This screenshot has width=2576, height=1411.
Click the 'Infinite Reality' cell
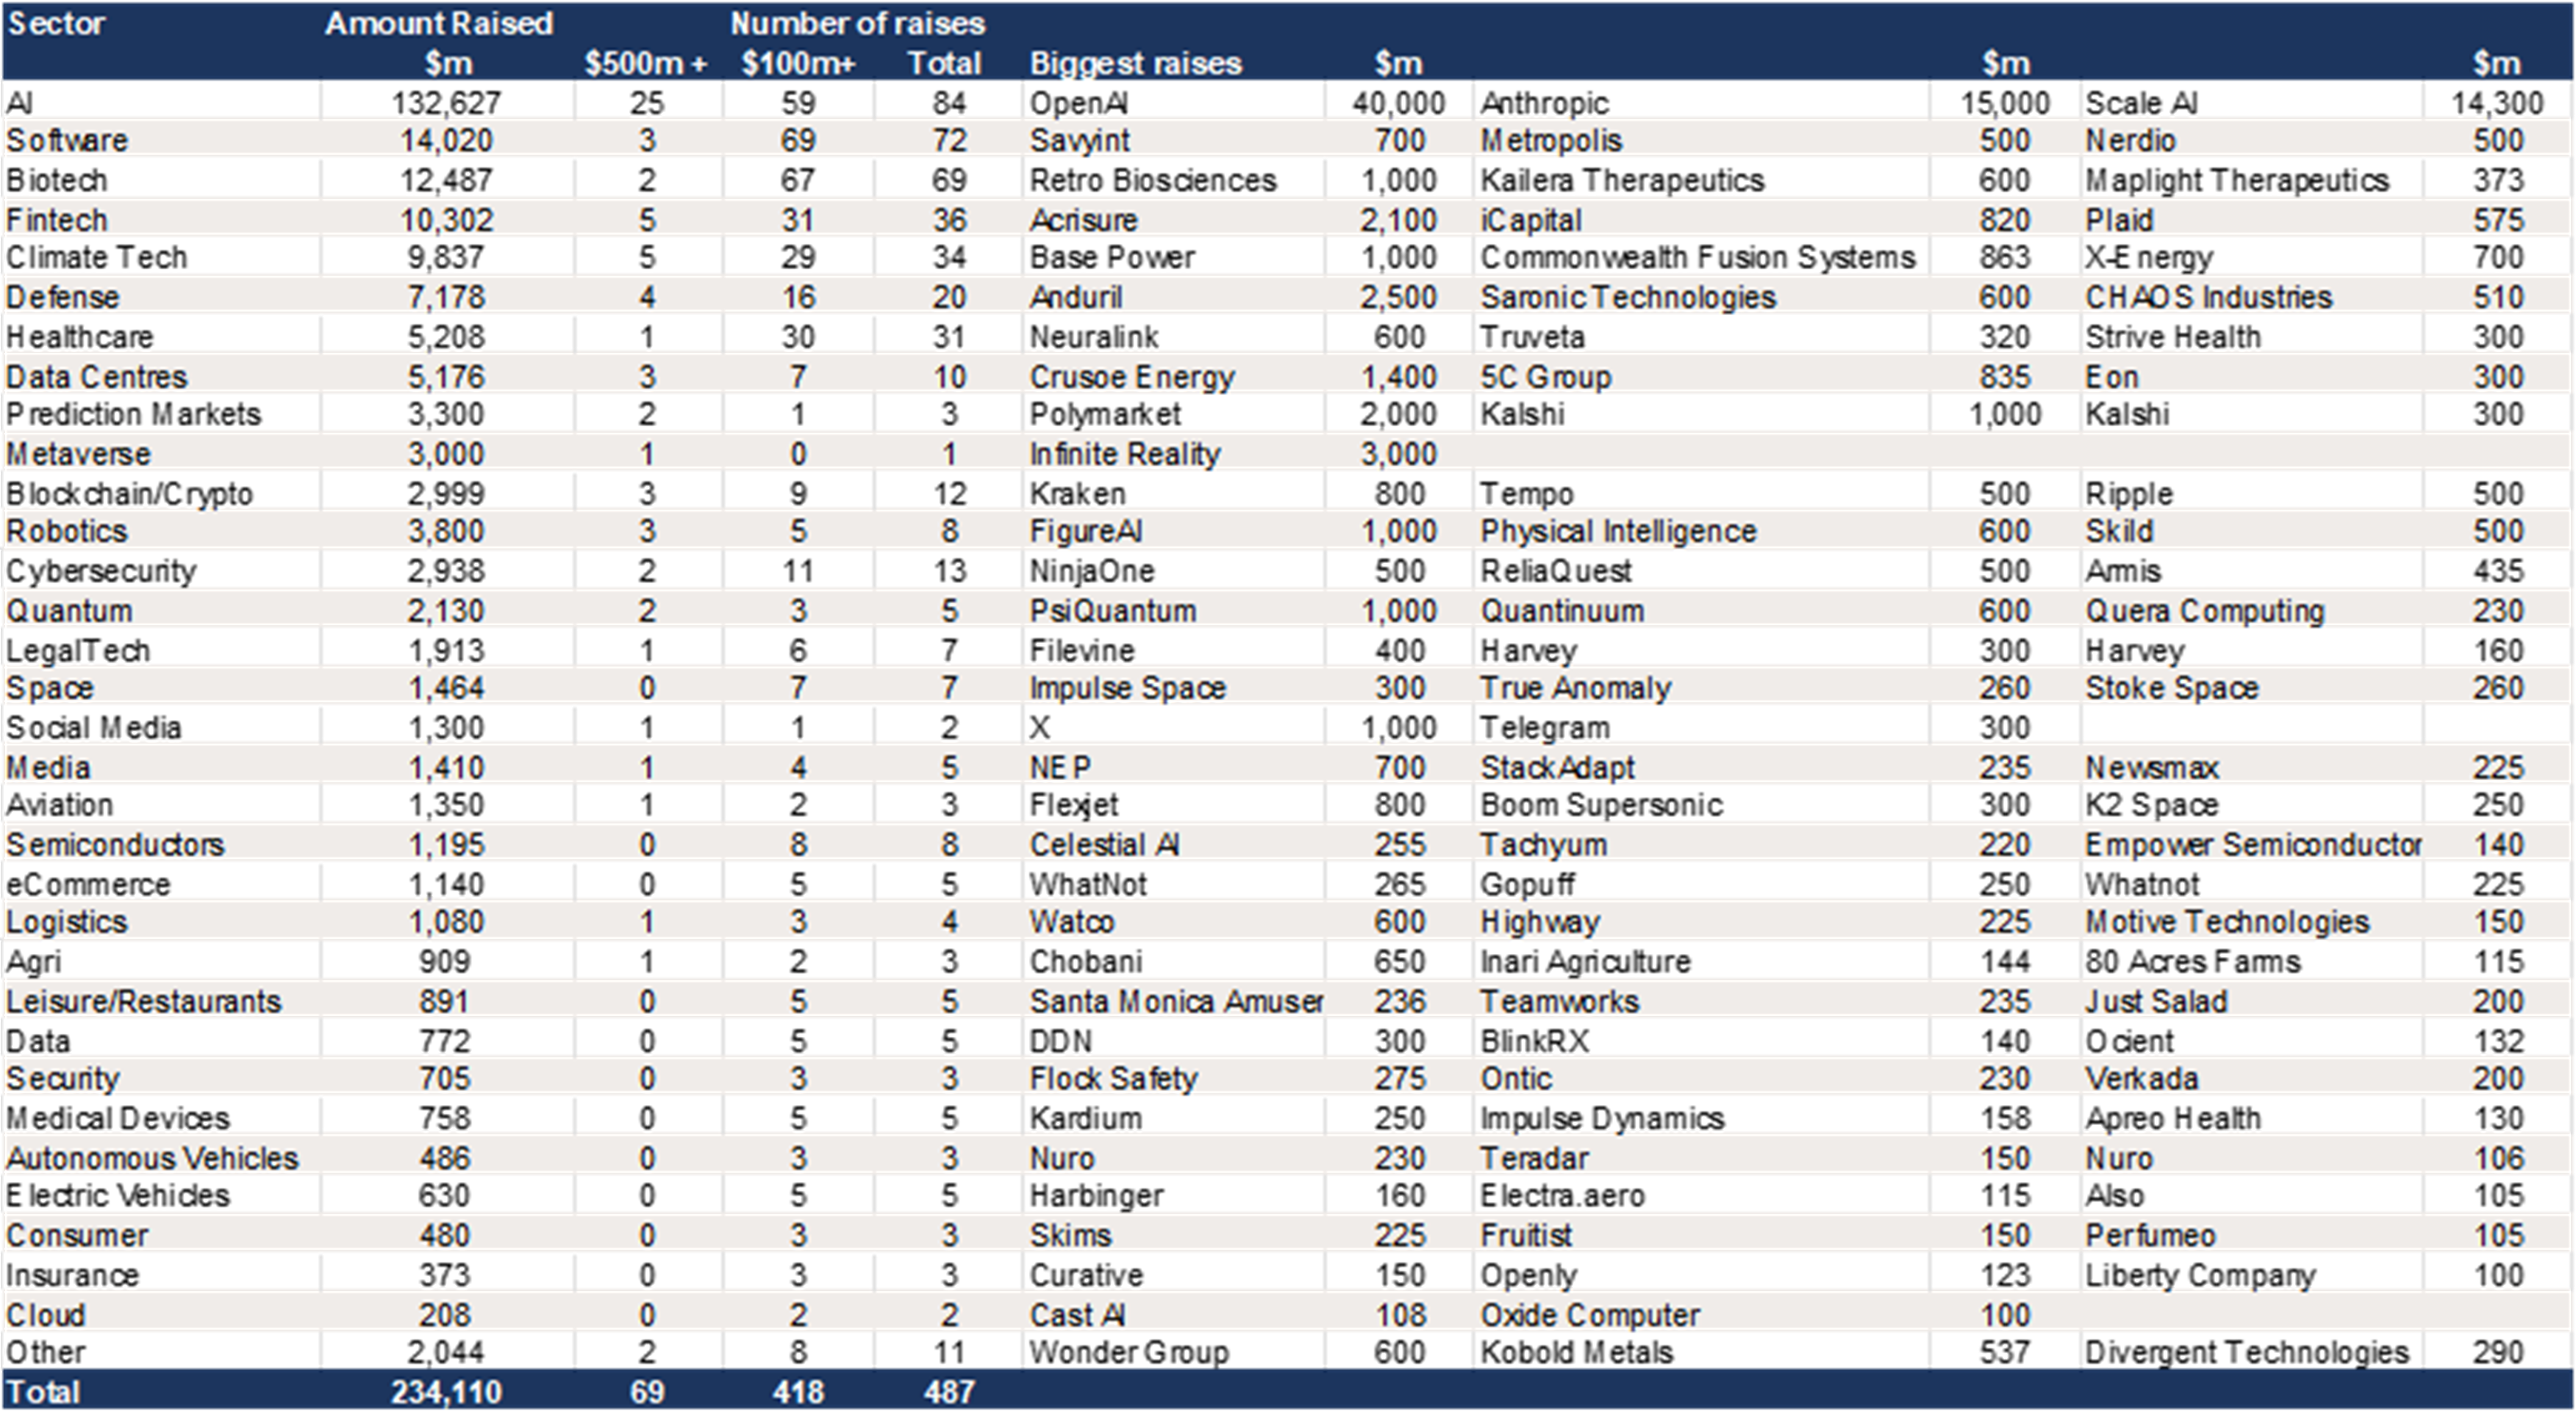[x=1125, y=455]
